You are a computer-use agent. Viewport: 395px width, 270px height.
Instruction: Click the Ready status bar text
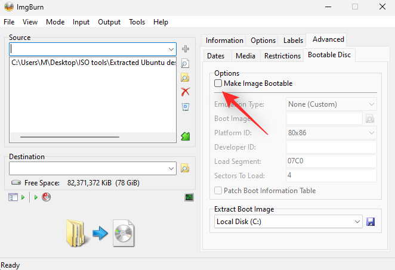coord(10,265)
